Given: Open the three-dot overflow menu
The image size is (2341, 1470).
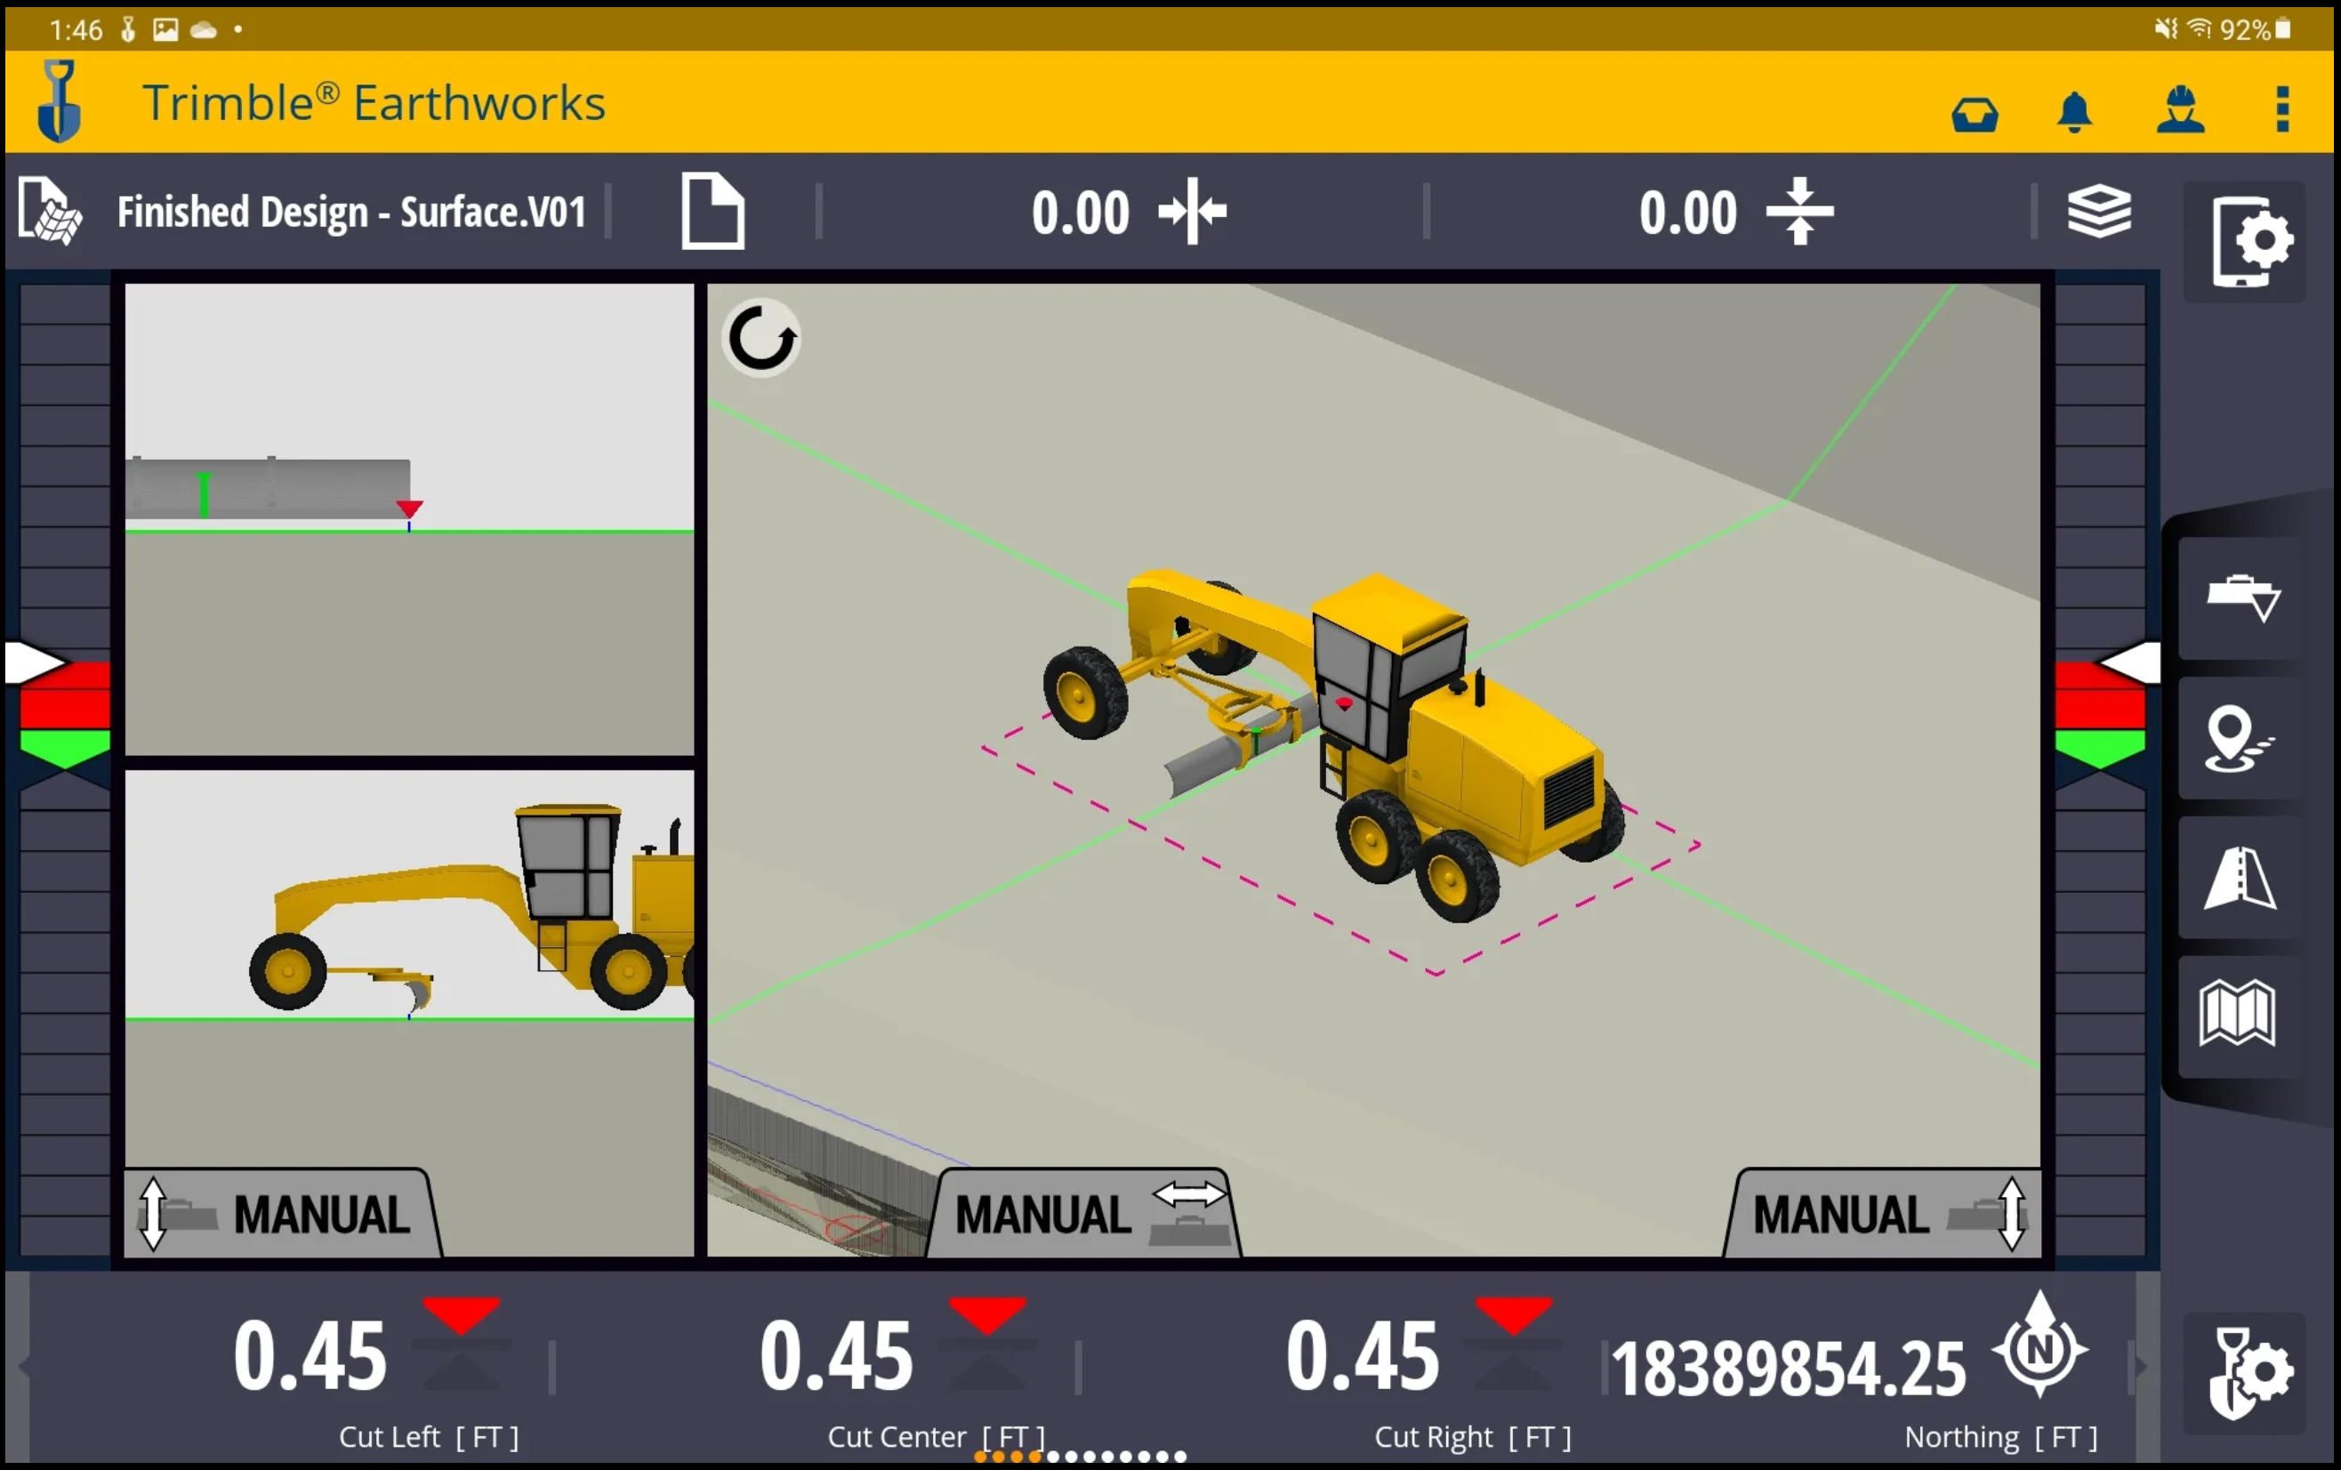Looking at the screenshot, I should point(2282,112).
